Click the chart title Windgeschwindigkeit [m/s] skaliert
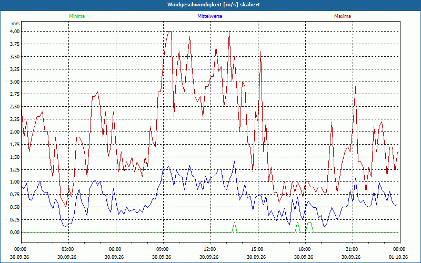Image resolution: width=421 pixels, height=263 pixels. (214, 5)
